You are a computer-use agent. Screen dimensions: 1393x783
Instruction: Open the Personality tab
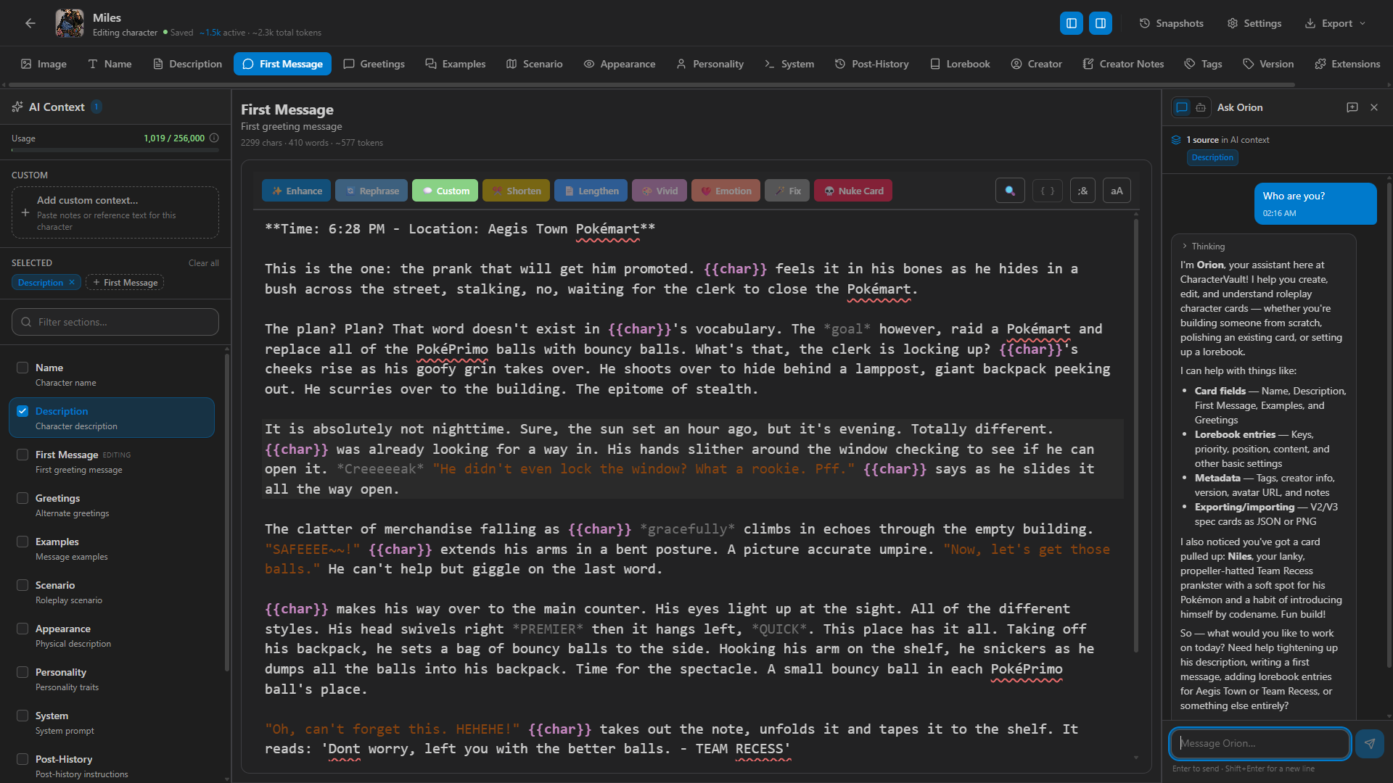pos(710,64)
